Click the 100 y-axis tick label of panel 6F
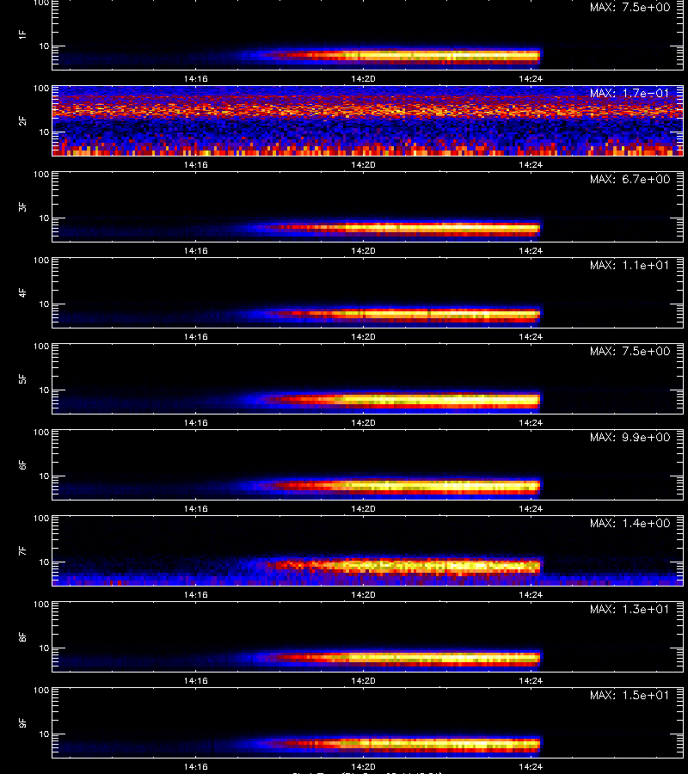The width and height of the screenshot is (688, 774). [41, 433]
